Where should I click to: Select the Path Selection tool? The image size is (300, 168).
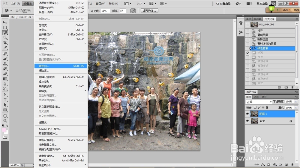[x=5, y=105]
